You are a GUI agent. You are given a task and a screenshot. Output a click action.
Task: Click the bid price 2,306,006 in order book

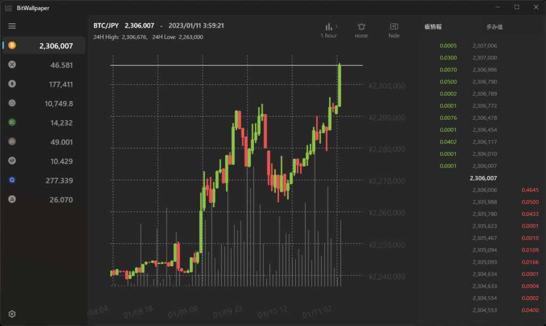(x=484, y=190)
